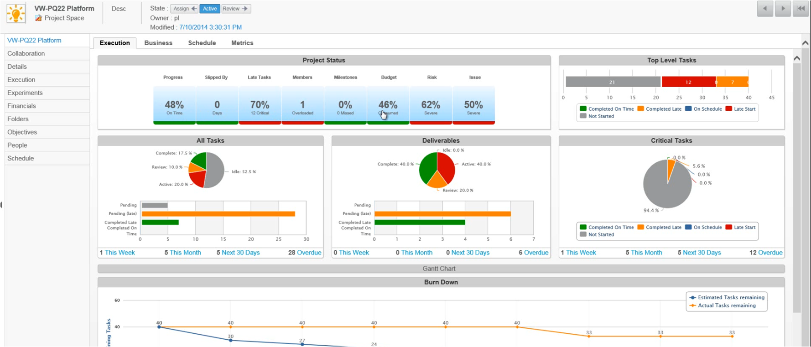Click the Budget 46% Consumed status tile
This screenshot has width=811, height=347.
(x=388, y=105)
